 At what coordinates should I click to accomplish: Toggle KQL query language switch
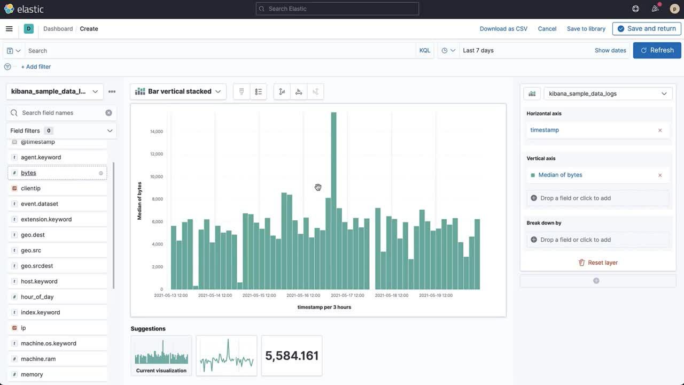425,51
